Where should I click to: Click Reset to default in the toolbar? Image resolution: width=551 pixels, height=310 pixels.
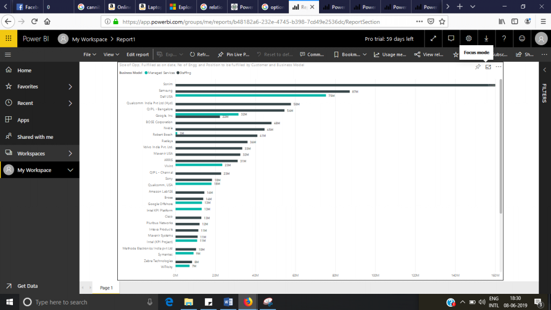point(275,54)
